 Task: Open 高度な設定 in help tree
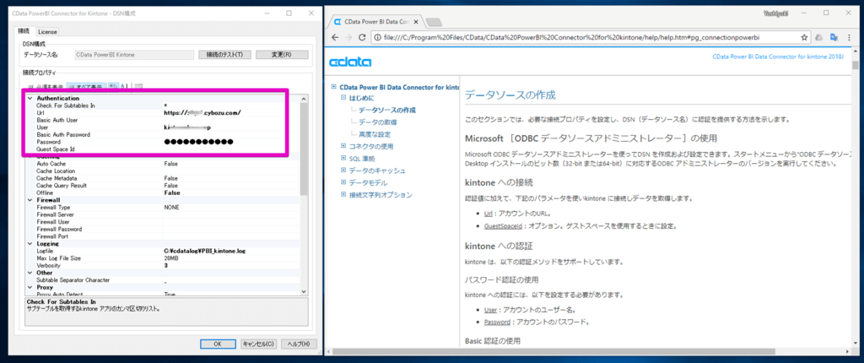tap(375, 134)
